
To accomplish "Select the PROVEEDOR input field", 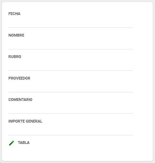I will click(x=71, y=86).
